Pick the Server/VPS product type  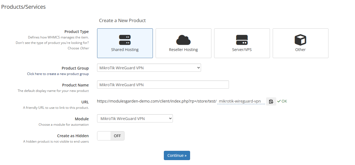[x=242, y=43]
